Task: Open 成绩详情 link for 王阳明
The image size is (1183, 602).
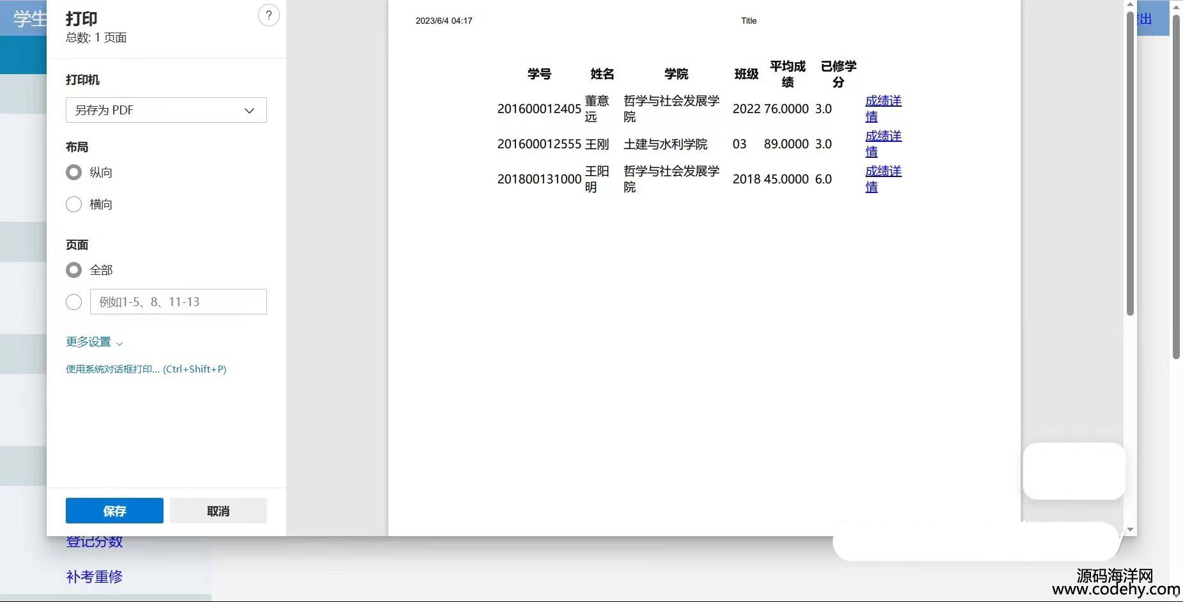Action: (x=883, y=172)
